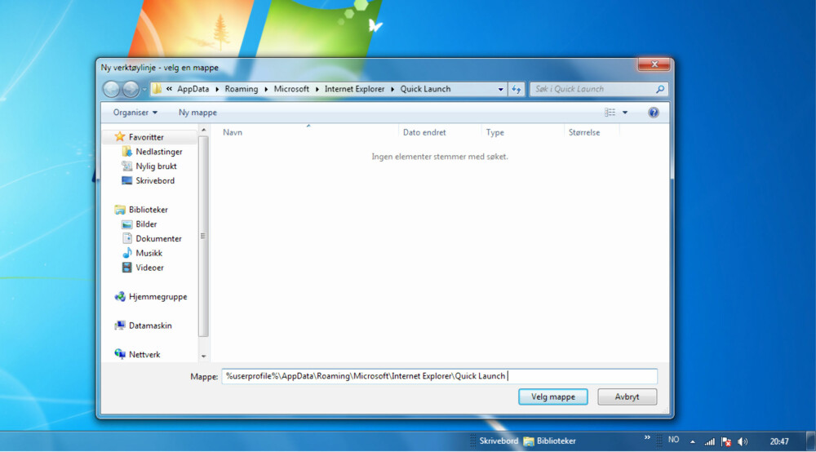The height and width of the screenshot is (452, 816).
Task: Expand arrow after Internet Explorer breadcrumb
Action: pos(392,90)
